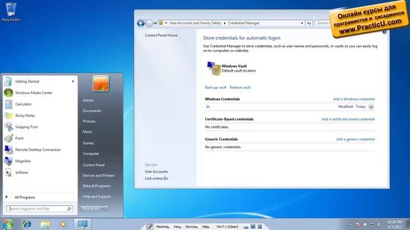Click the Refresh button beside address bar
The image size is (410, 230).
pos(309,23)
